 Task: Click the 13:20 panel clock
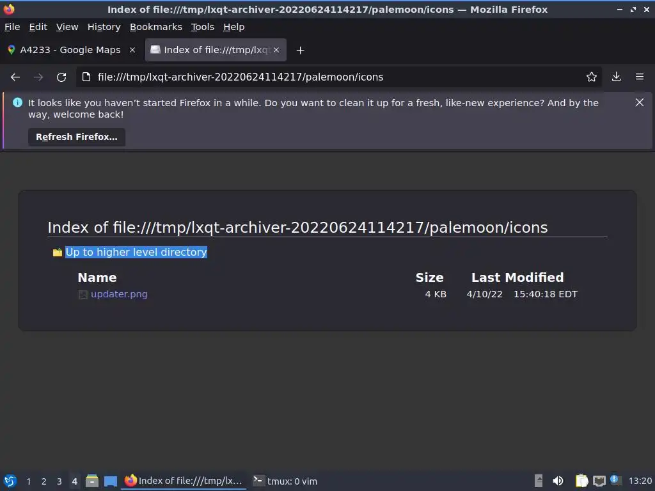tap(640, 481)
